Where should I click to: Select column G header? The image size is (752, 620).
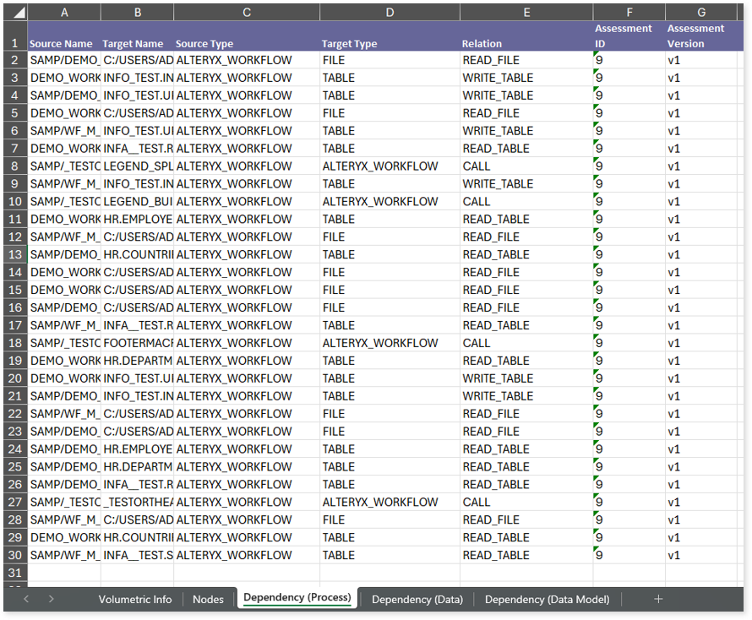701,13
